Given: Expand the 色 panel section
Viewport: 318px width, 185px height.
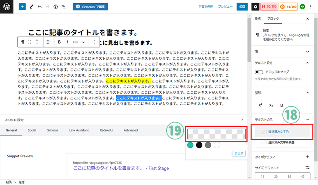Looking at the screenshot, I should click(x=308, y=51).
